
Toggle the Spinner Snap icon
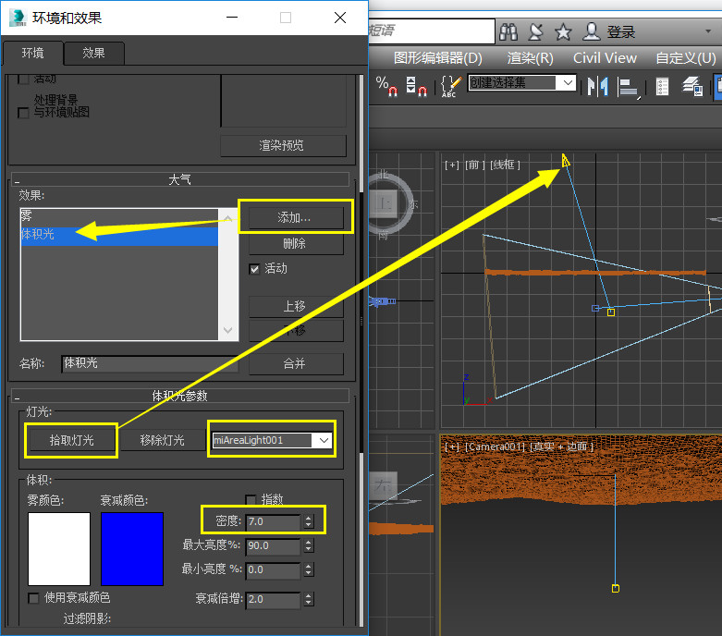[416, 85]
